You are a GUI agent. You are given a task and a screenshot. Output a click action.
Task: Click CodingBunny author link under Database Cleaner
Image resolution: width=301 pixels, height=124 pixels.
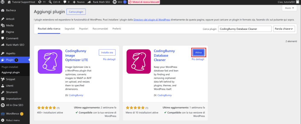(165, 95)
